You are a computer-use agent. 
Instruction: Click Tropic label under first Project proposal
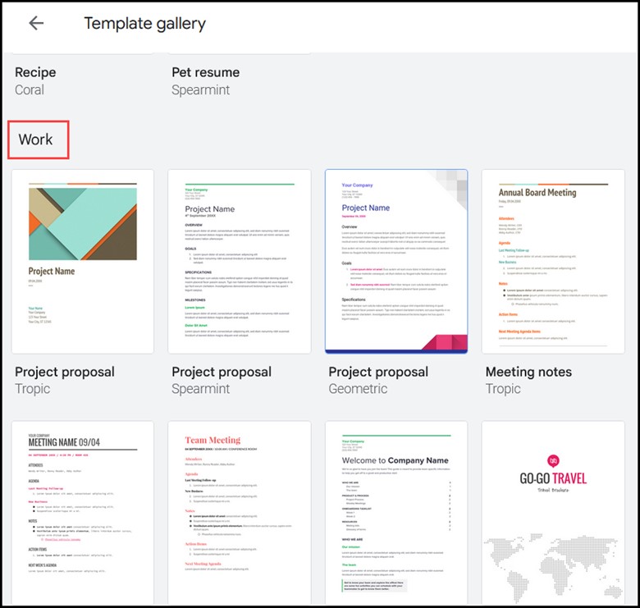click(x=33, y=389)
